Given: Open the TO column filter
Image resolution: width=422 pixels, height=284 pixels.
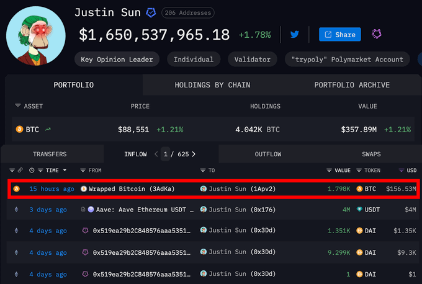Looking at the screenshot, I should [x=203, y=170].
